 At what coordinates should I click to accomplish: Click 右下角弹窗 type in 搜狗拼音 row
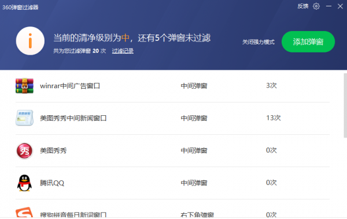tap(197, 214)
